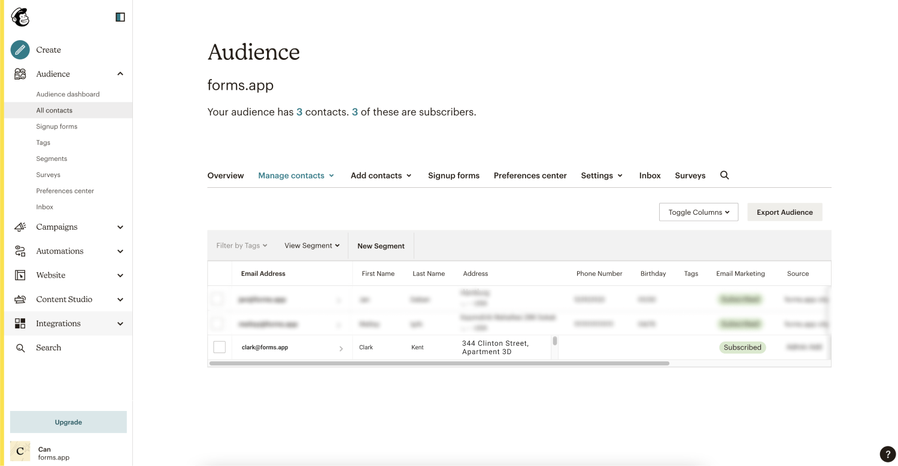Click the Automations icon in sidebar

[x=19, y=251]
